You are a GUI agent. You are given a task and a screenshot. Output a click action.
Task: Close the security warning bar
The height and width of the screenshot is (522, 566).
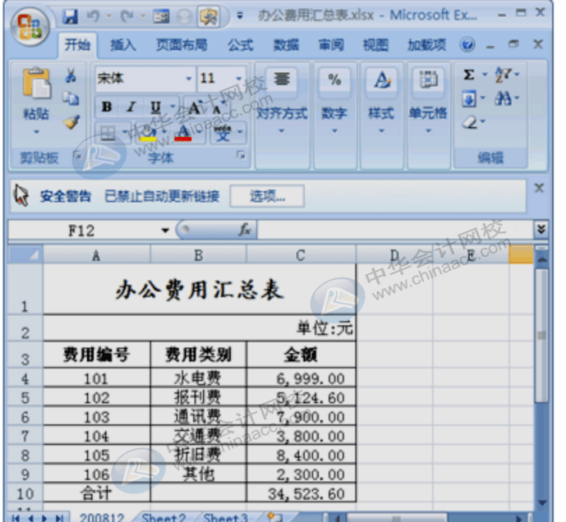[x=539, y=188]
